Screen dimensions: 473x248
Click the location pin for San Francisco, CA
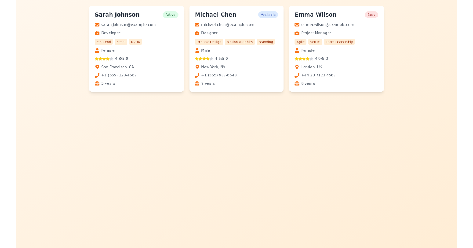(x=97, y=67)
